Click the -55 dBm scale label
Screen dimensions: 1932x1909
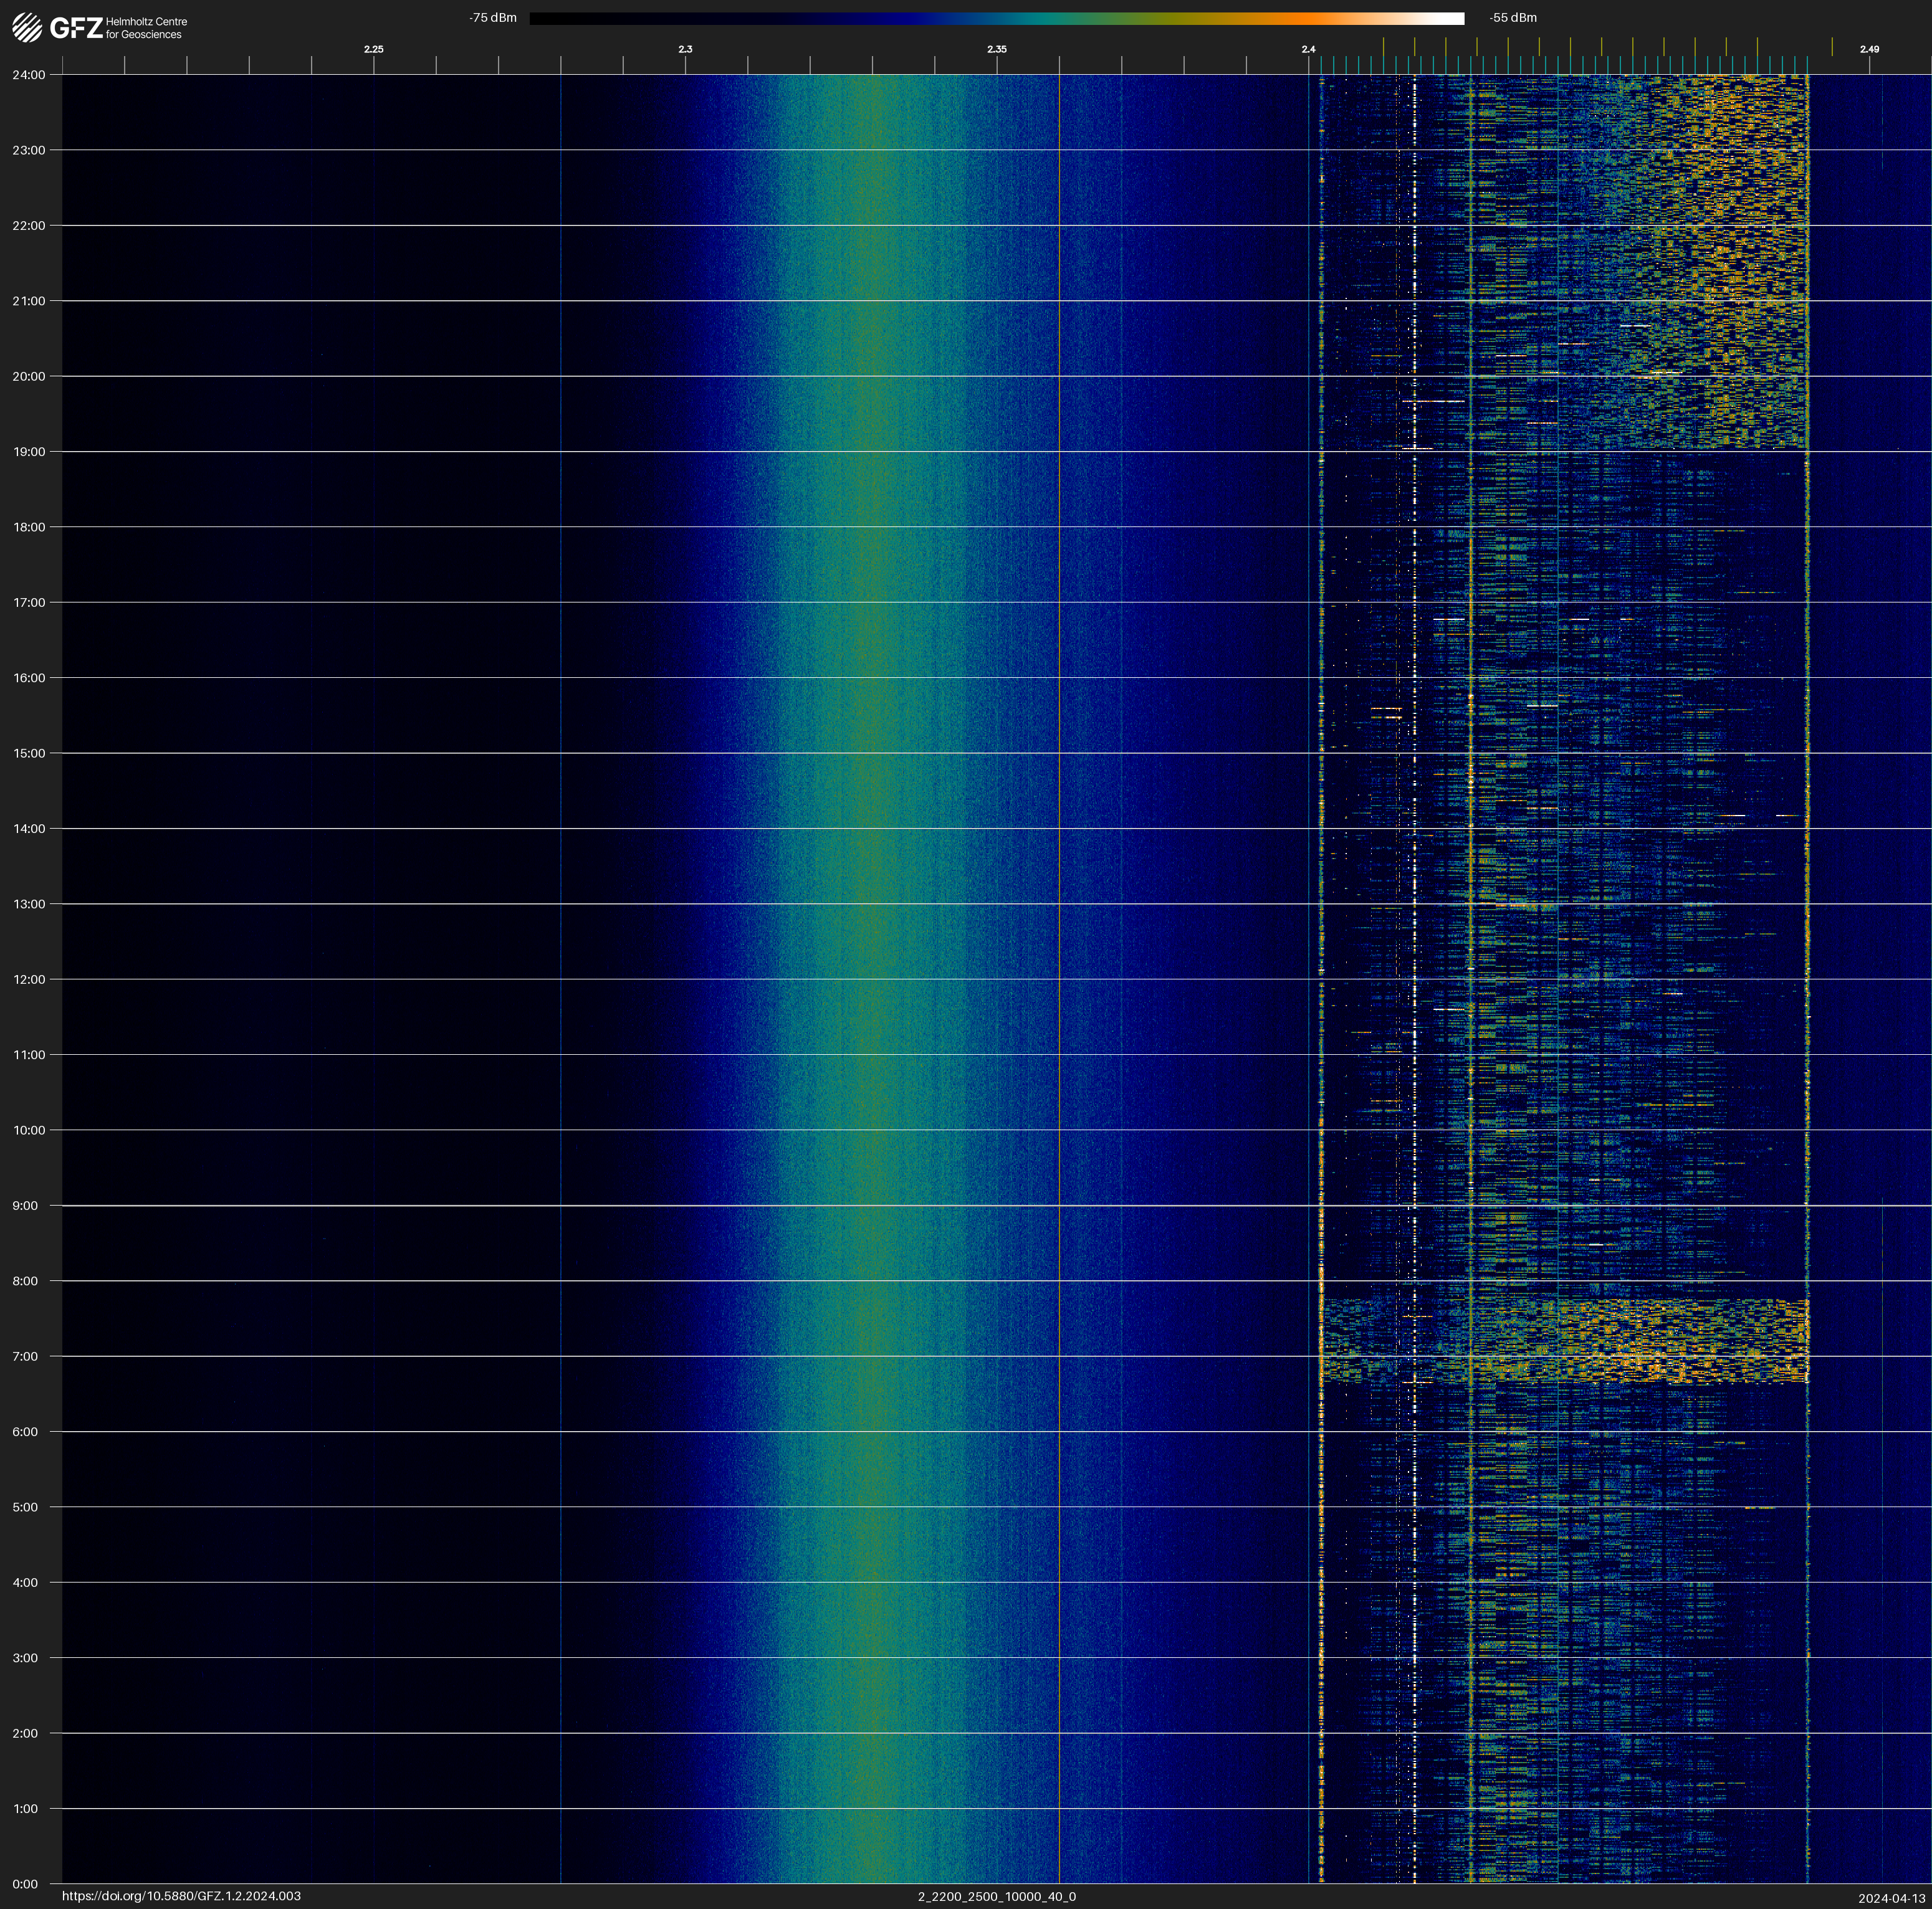click(1512, 18)
